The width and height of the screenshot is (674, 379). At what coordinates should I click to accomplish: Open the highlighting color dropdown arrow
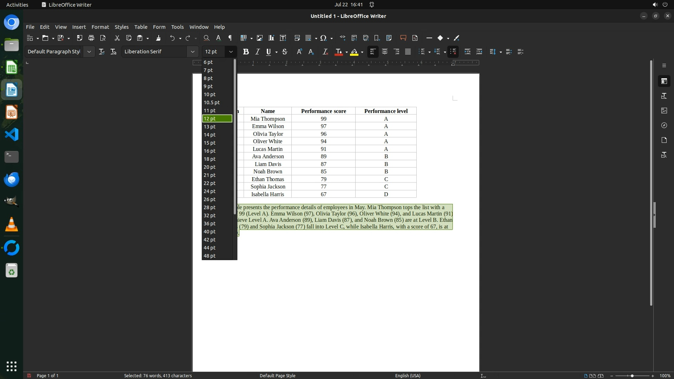coord(362,52)
